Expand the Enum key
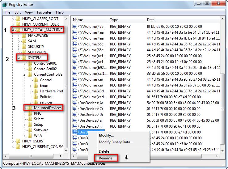228x169 pixels. [x=30, y=86]
